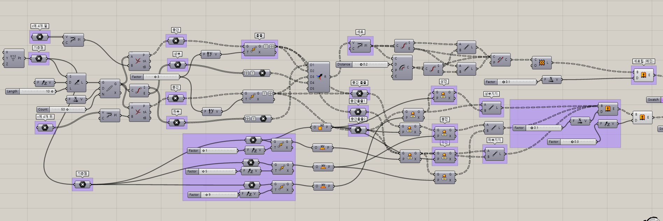The image size is (663, 221).
Task: Click the relay node labeled '하부'
Action: point(177,122)
